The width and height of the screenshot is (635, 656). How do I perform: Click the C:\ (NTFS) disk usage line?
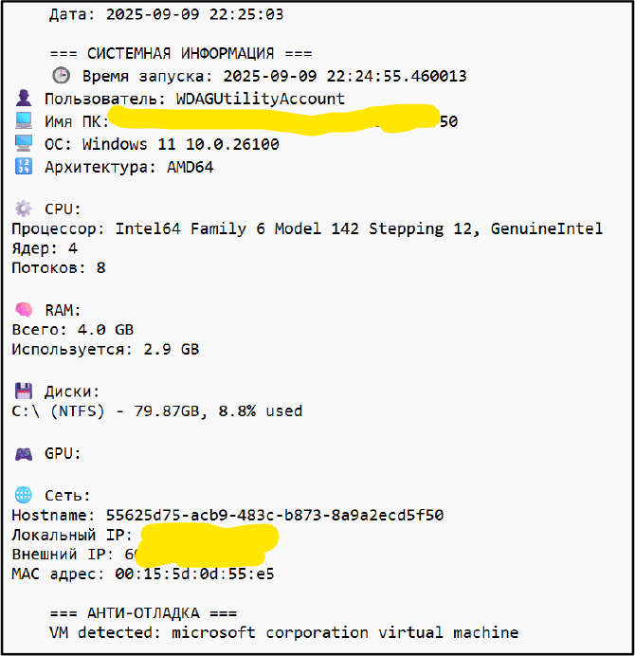coord(157,410)
